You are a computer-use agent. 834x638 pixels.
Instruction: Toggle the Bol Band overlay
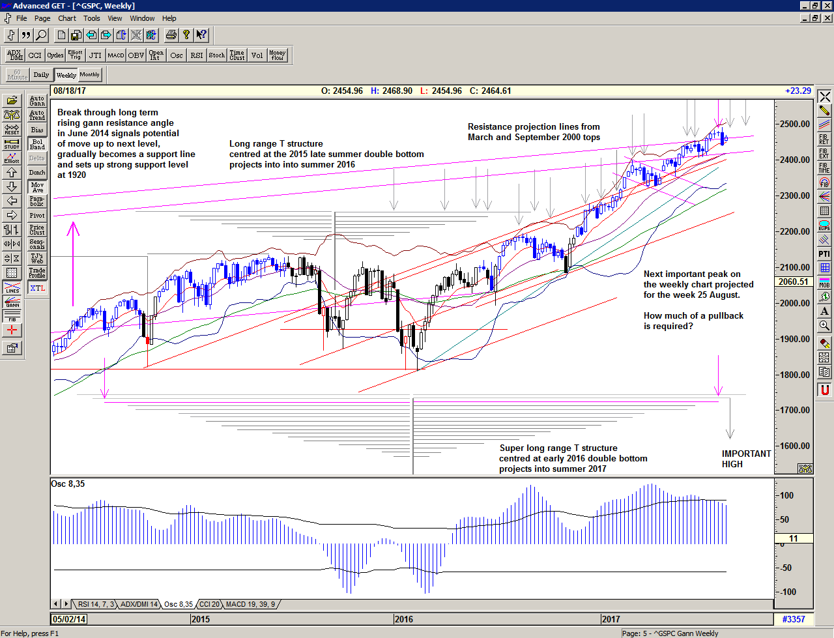tap(37, 144)
